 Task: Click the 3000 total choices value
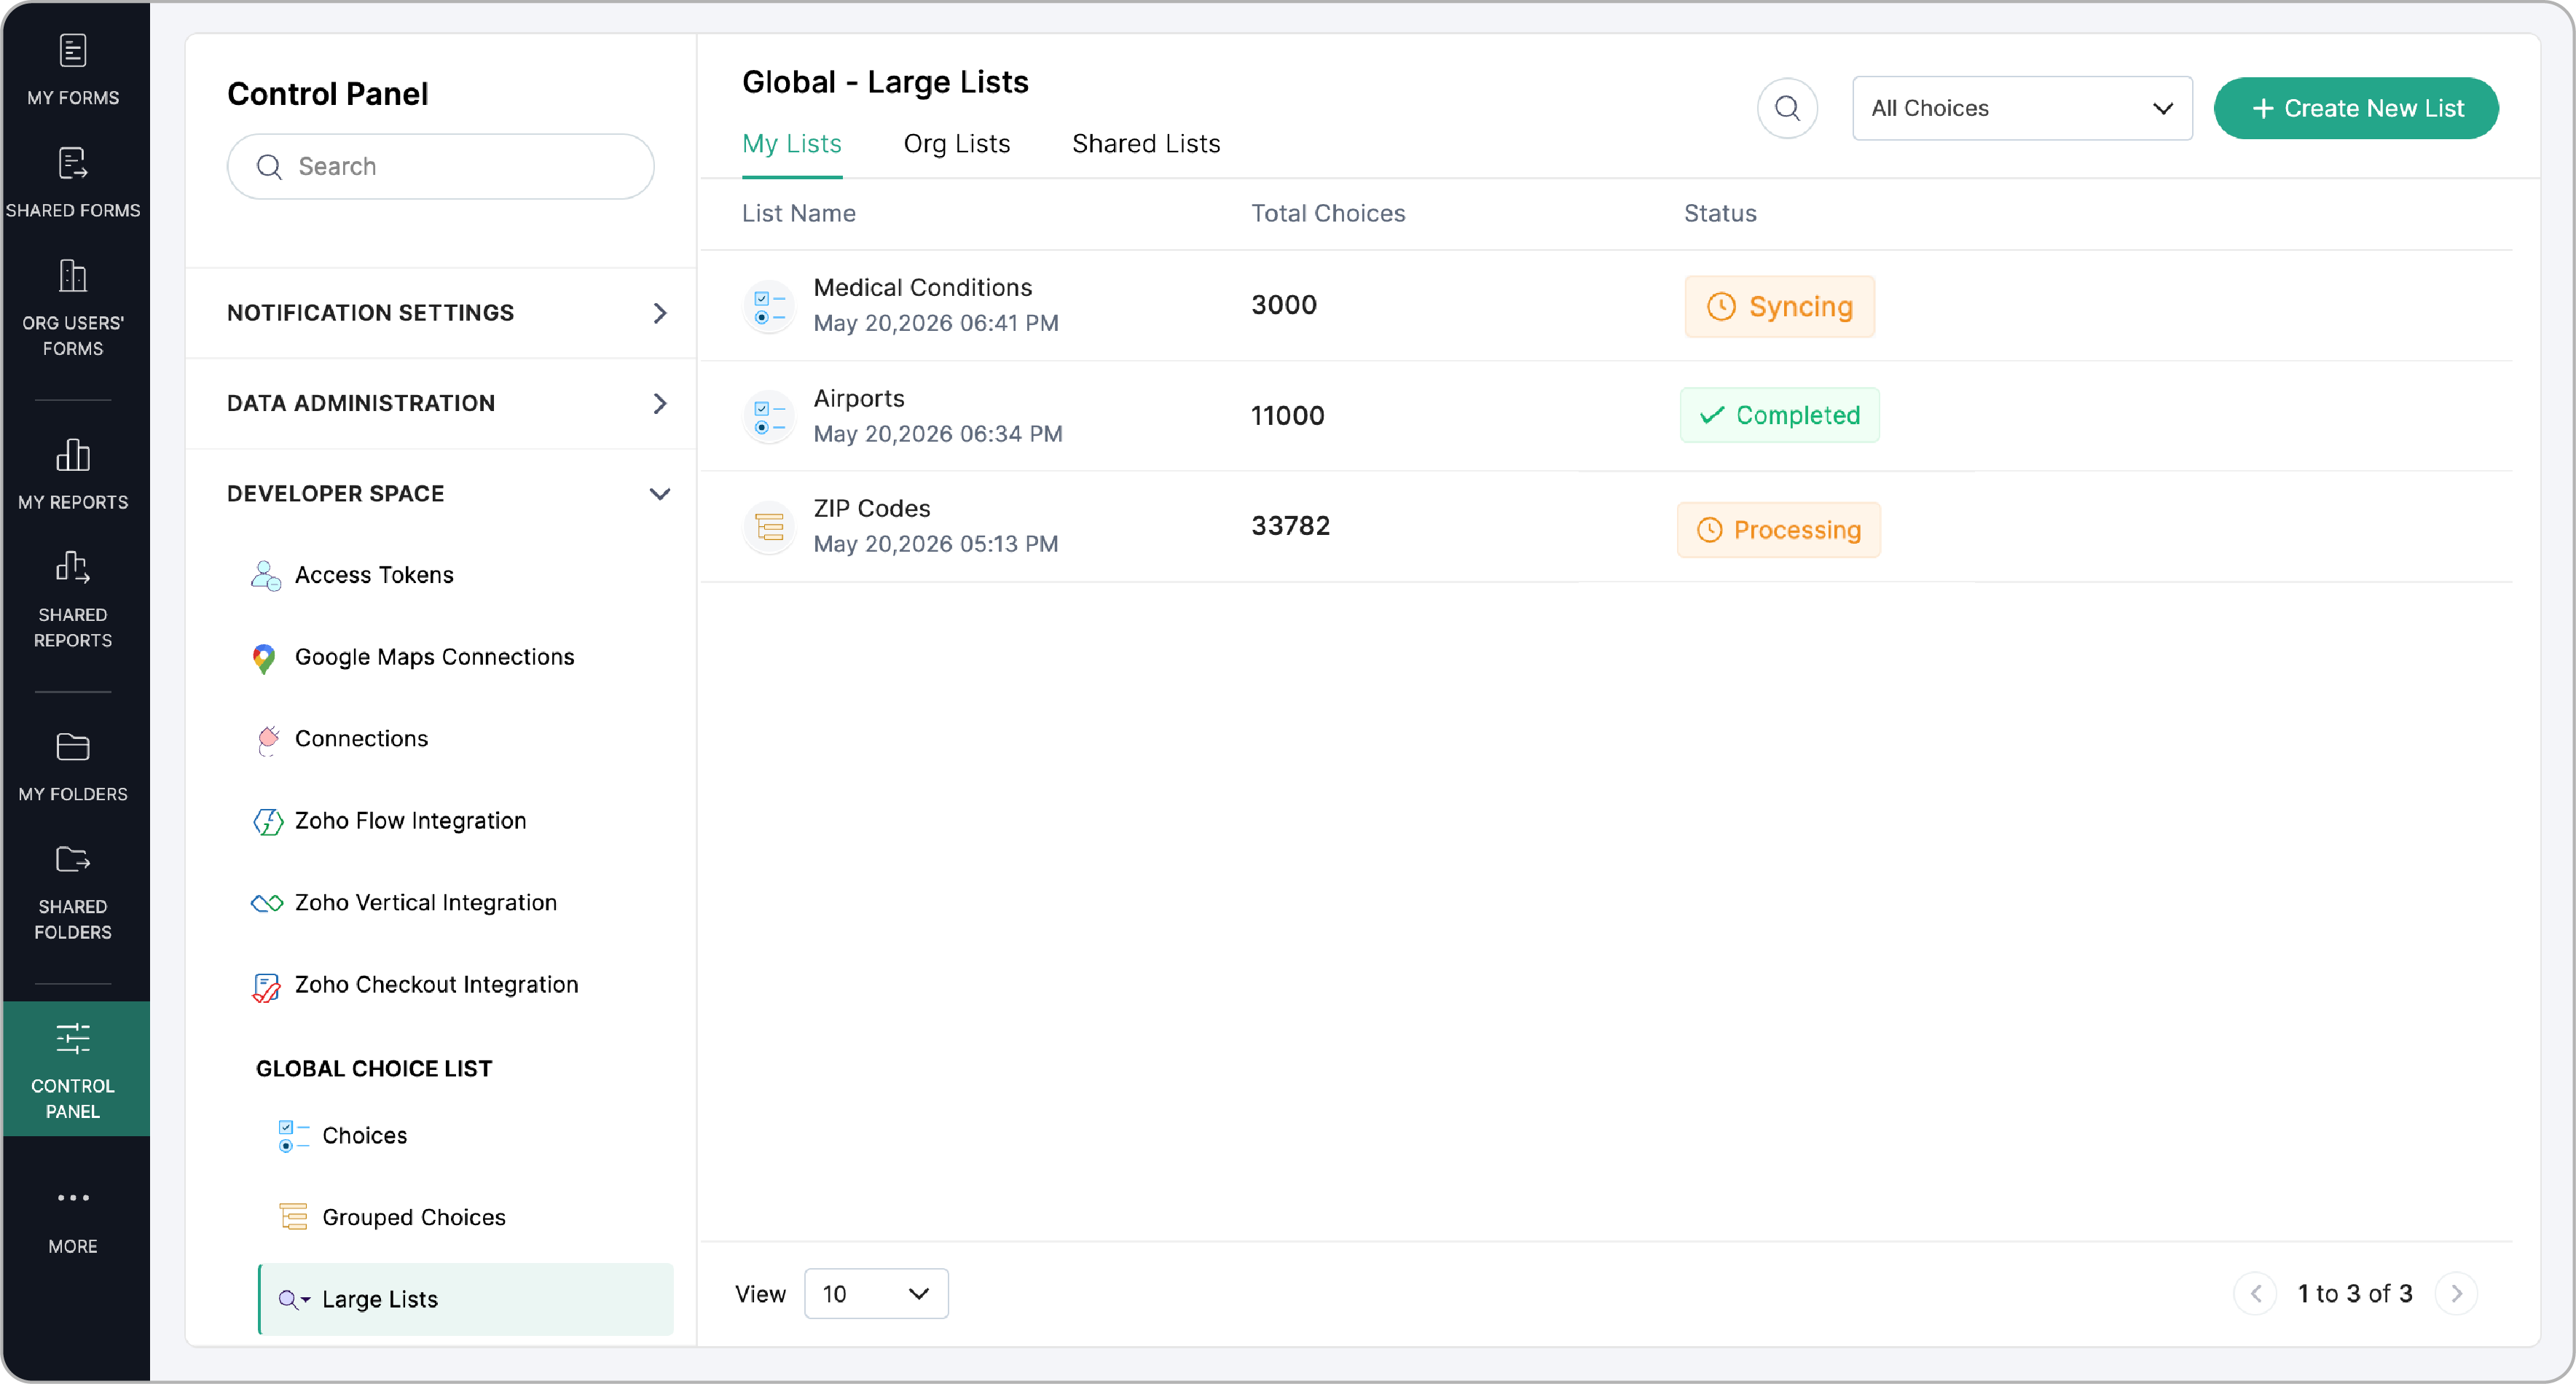(1283, 305)
